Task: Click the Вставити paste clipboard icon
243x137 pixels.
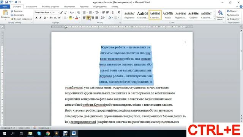Action: click(5, 13)
